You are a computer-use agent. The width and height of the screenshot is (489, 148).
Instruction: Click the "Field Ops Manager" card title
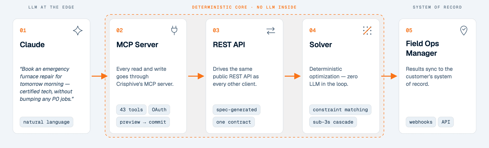point(422,48)
